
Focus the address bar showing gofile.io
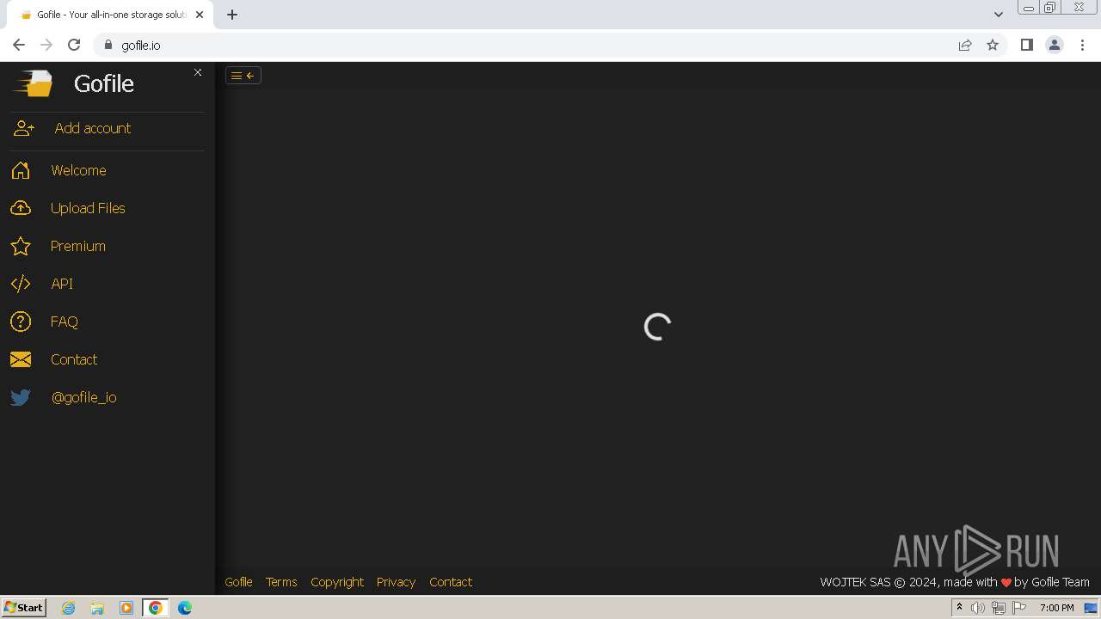550,45
